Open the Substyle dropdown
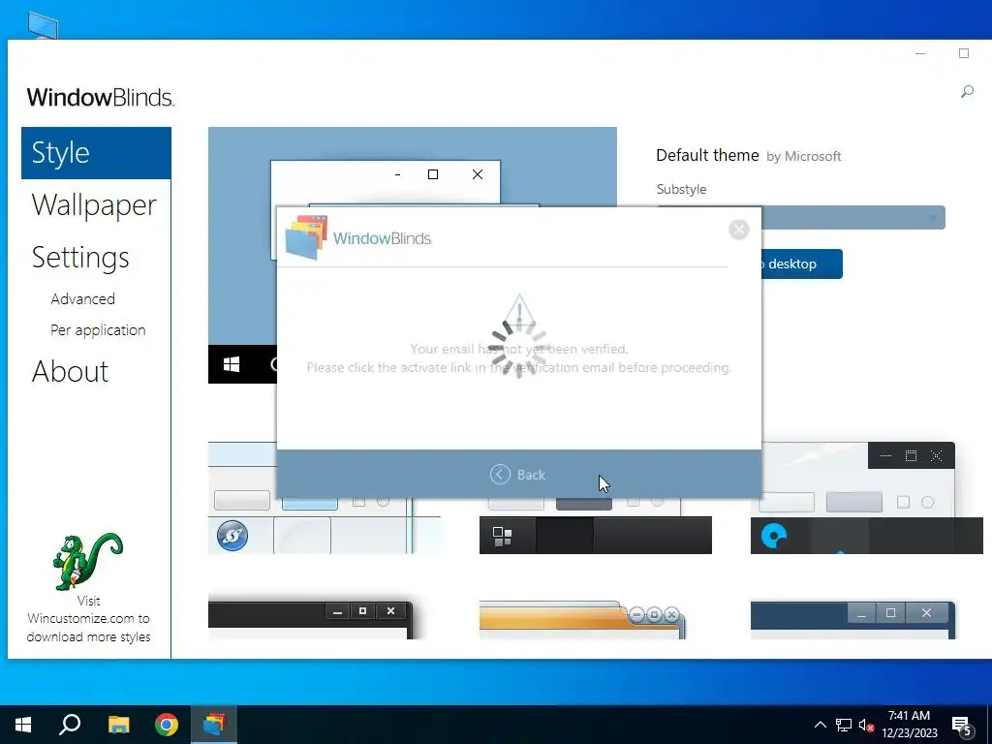The height and width of the screenshot is (744, 992). [853, 218]
